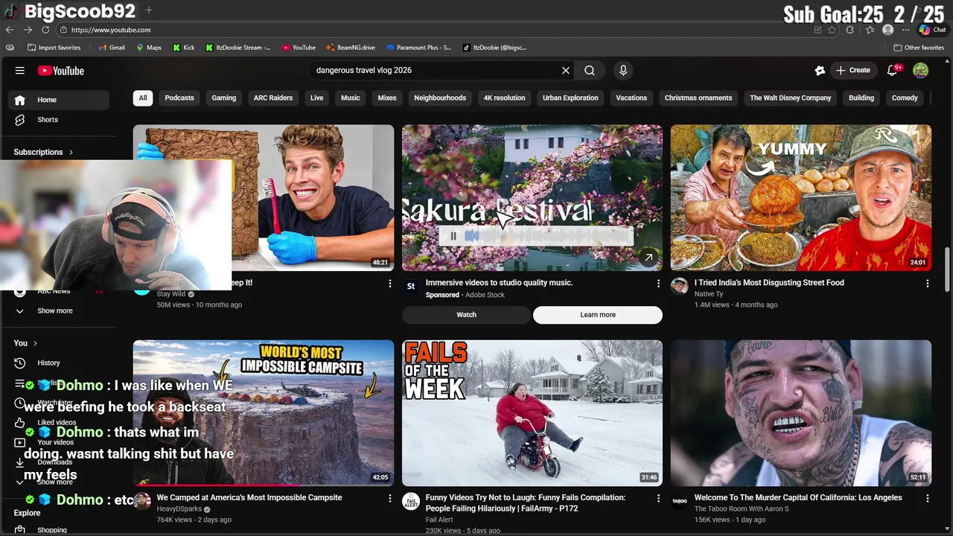Open the YouTube hamburger guide menu
The height and width of the screenshot is (536, 953).
point(20,71)
